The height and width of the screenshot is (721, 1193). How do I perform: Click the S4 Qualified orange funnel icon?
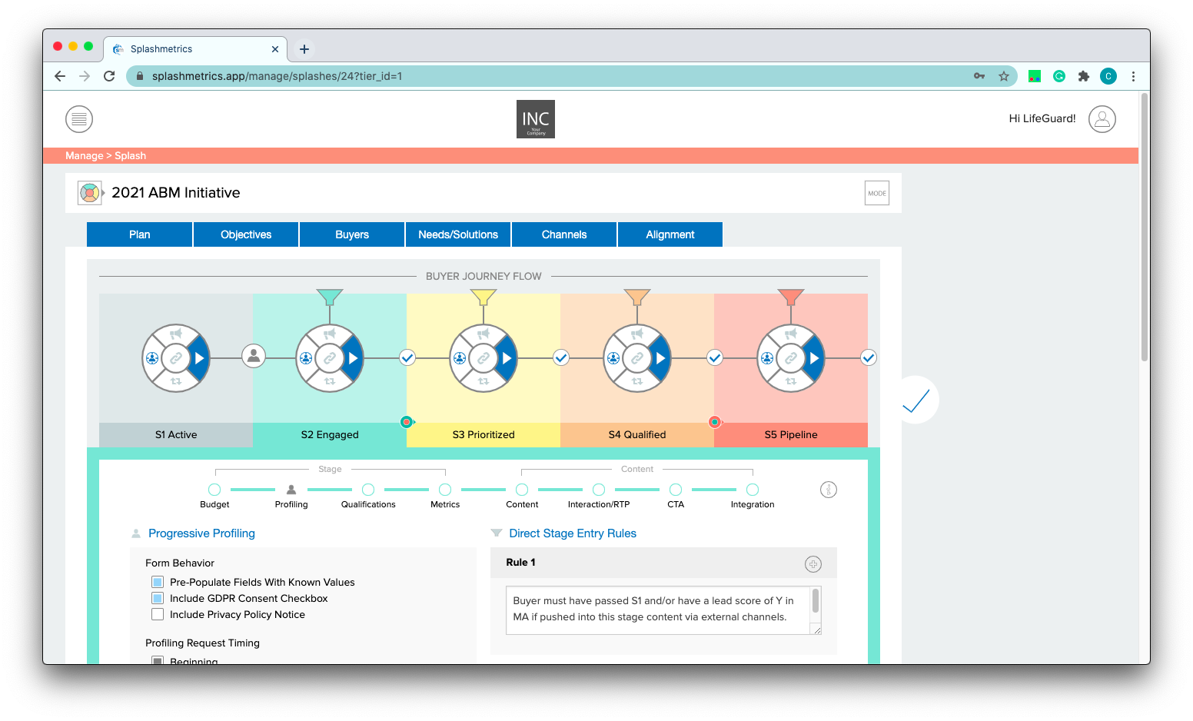click(x=637, y=297)
